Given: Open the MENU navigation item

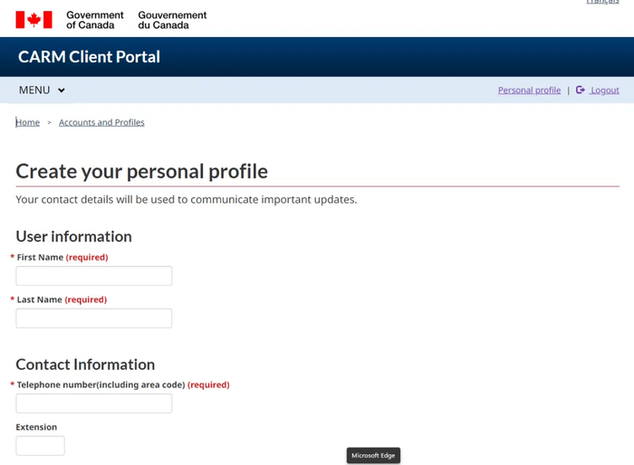Looking at the screenshot, I should click(x=34, y=90).
